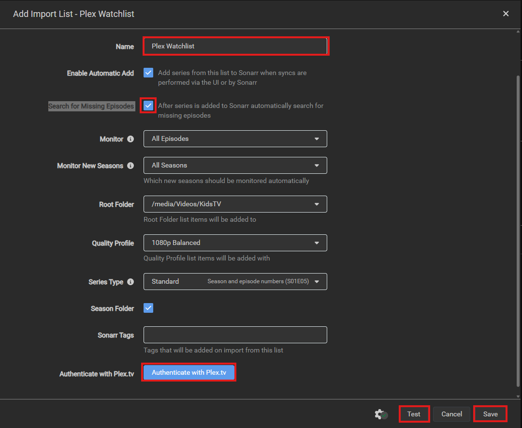Click the Test button

coord(414,414)
